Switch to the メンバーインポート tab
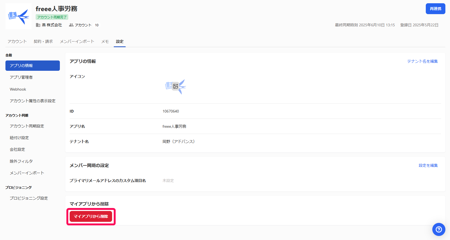 coord(77,41)
